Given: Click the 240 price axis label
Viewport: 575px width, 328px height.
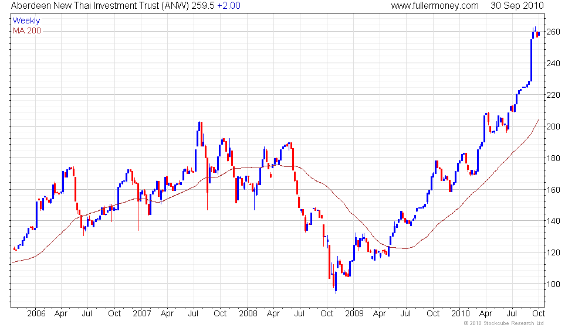Looking at the screenshot, I should 553,63.
